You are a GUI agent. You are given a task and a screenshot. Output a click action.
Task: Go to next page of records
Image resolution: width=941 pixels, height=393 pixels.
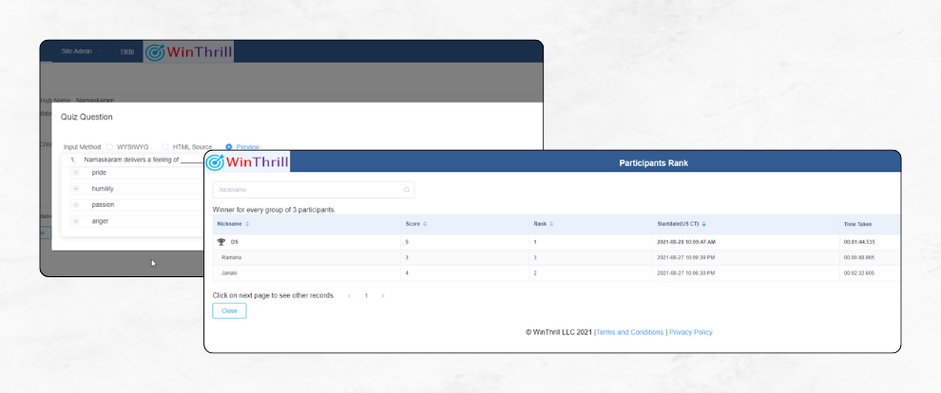click(383, 296)
